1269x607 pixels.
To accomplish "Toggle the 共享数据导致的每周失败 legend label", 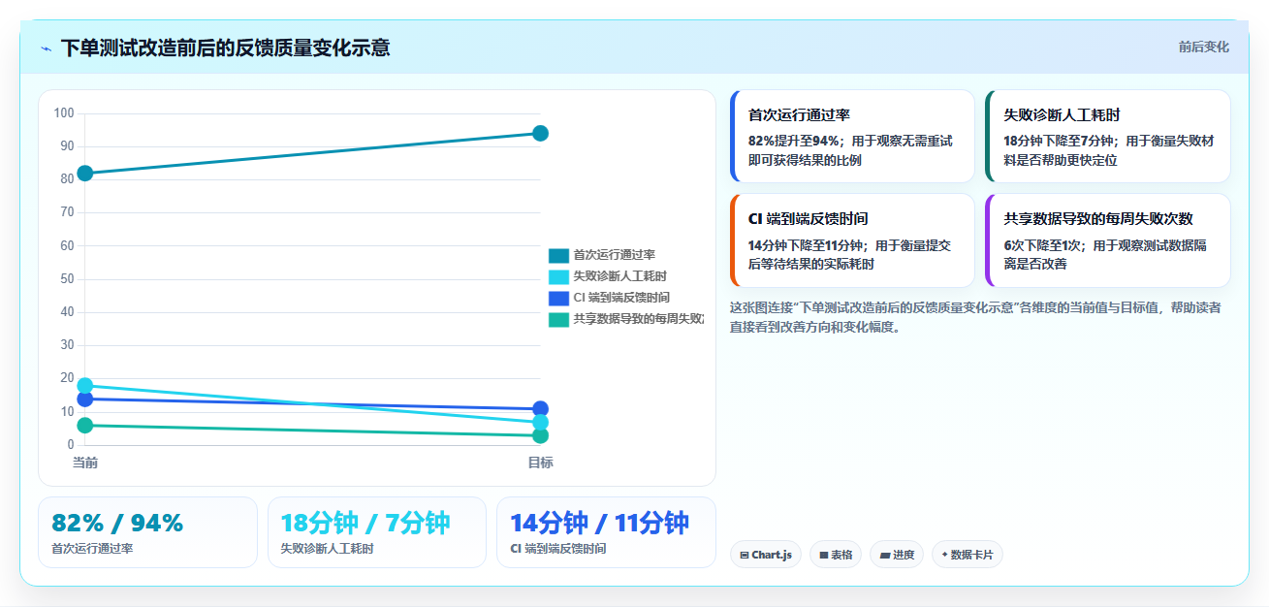I will click(639, 319).
